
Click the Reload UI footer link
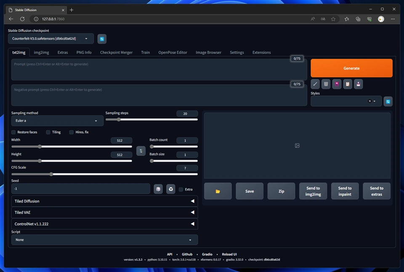click(229, 254)
